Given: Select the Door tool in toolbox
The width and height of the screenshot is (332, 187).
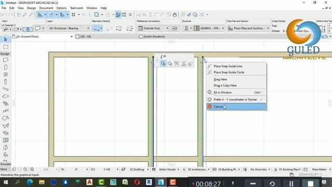Looking at the screenshot, I should click(6, 68).
